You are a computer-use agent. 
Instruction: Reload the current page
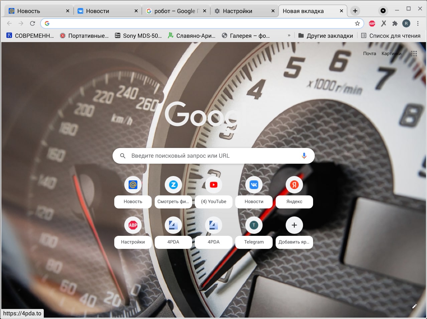pyautogui.click(x=32, y=23)
